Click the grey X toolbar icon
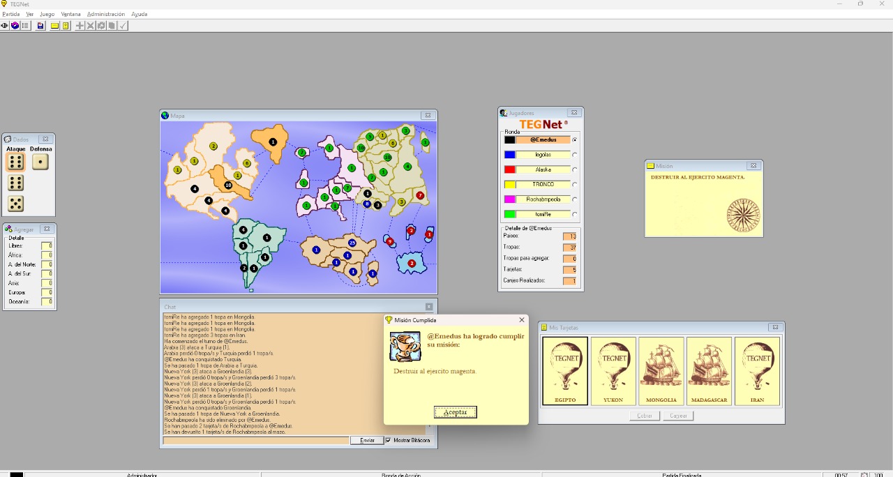 (x=91, y=26)
